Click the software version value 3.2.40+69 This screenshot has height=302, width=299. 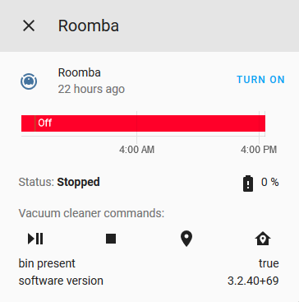click(x=253, y=281)
